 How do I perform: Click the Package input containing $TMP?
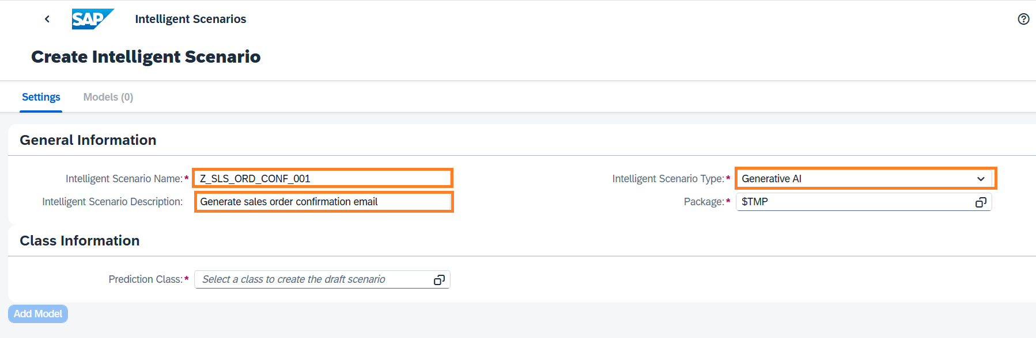[x=853, y=202]
